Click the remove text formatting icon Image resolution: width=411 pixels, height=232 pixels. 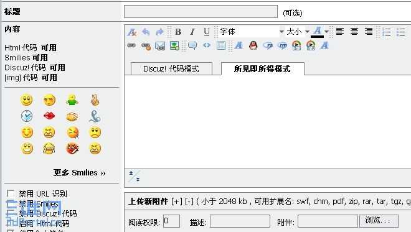pyautogui.click(x=132, y=32)
